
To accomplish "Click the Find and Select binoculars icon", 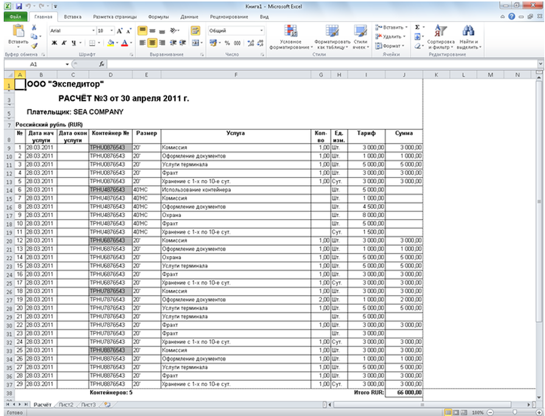I will pyautogui.click(x=468, y=31).
